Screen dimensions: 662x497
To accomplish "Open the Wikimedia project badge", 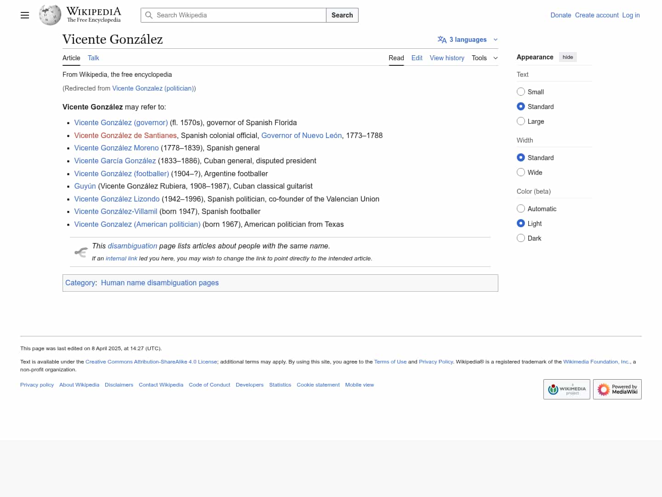I will coord(566,389).
